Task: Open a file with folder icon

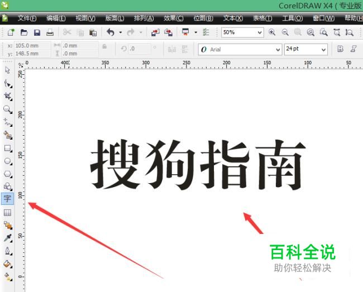Action: tap(24, 32)
